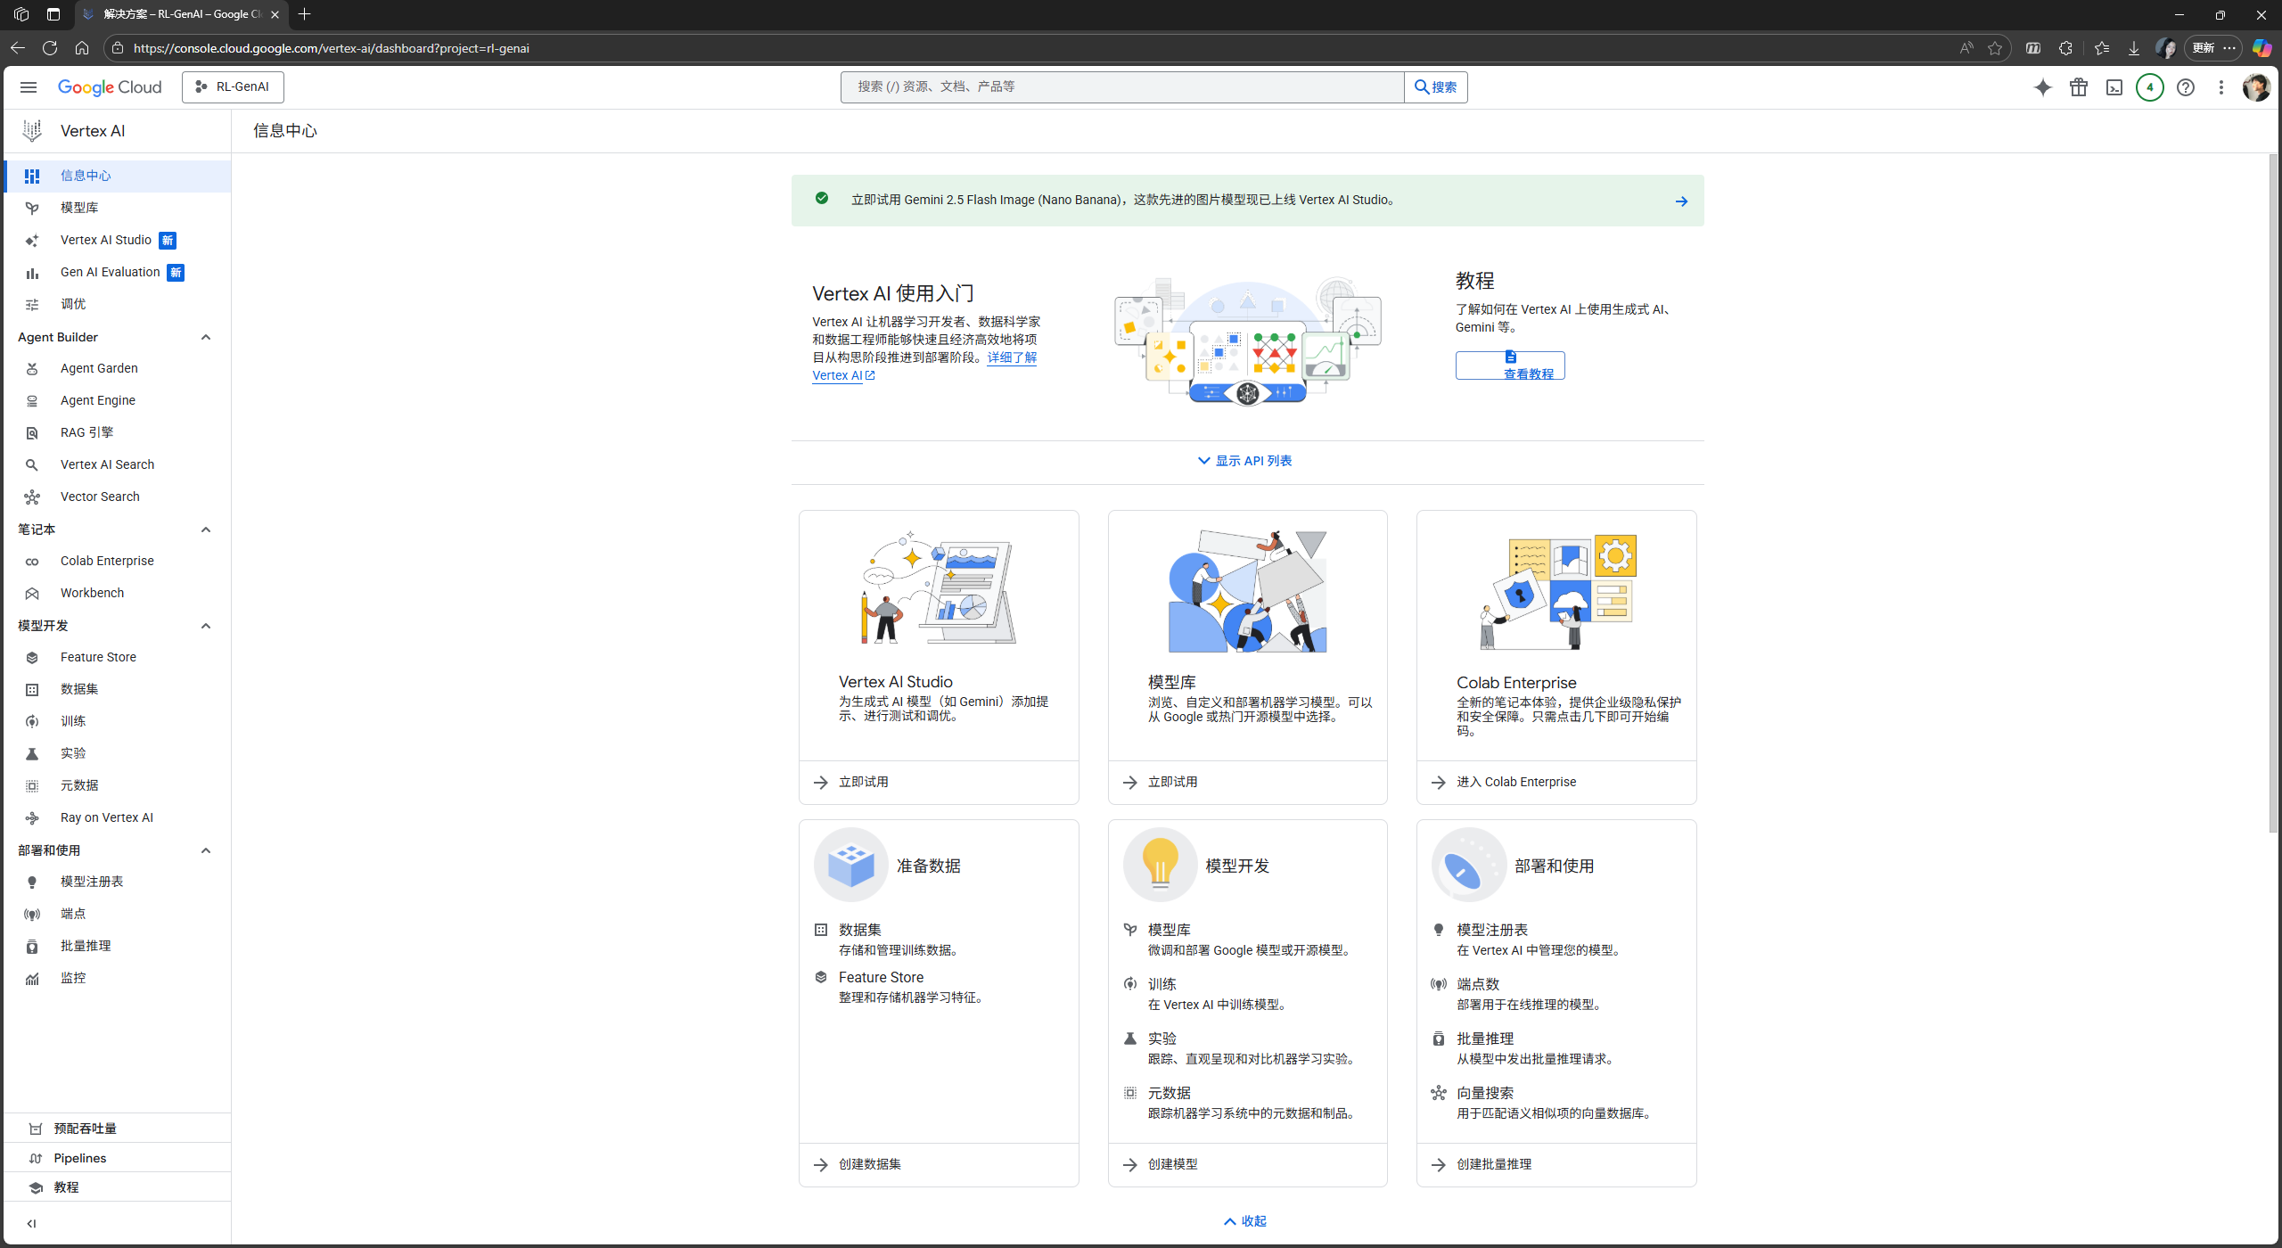The image size is (2282, 1248).
Task: Activate Cloud Shell terminal icon
Action: click(x=2114, y=87)
